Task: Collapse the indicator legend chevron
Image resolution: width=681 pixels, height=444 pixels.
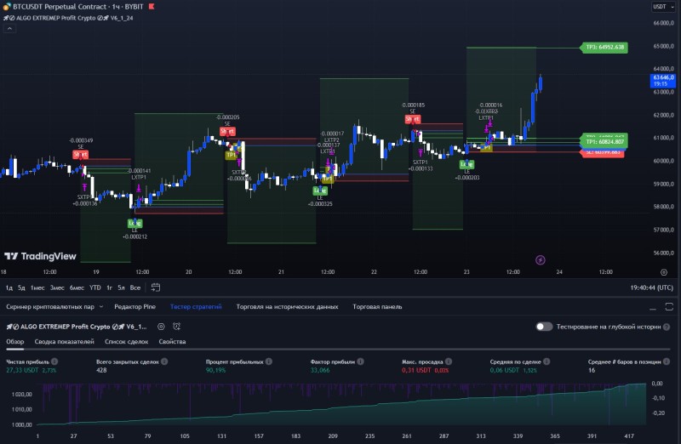Action: coord(9,29)
